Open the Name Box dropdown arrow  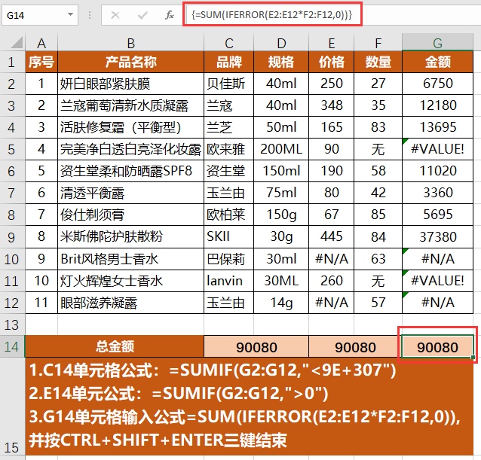pos(71,15)
